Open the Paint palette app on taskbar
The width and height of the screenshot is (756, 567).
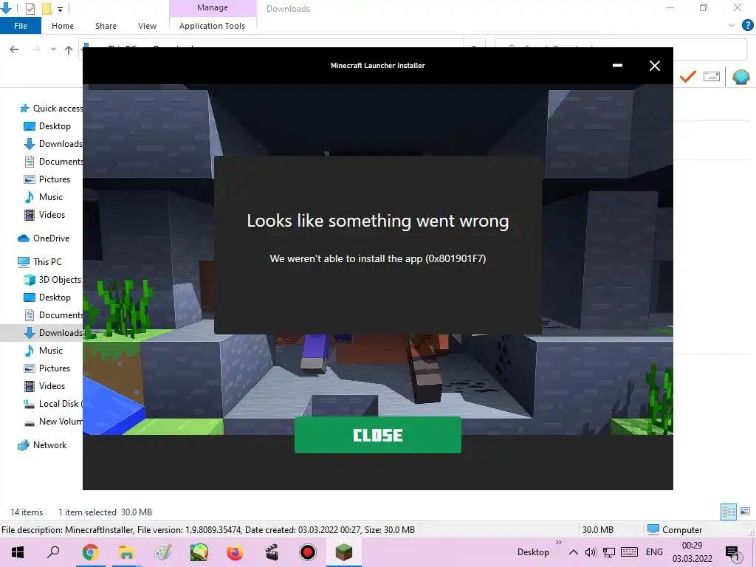[x=162, y=552]
